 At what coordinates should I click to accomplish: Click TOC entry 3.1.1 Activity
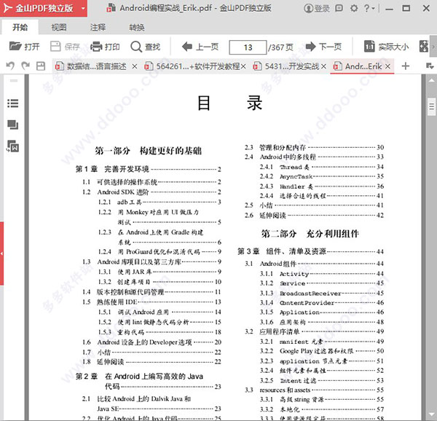[x=322, y=274]
